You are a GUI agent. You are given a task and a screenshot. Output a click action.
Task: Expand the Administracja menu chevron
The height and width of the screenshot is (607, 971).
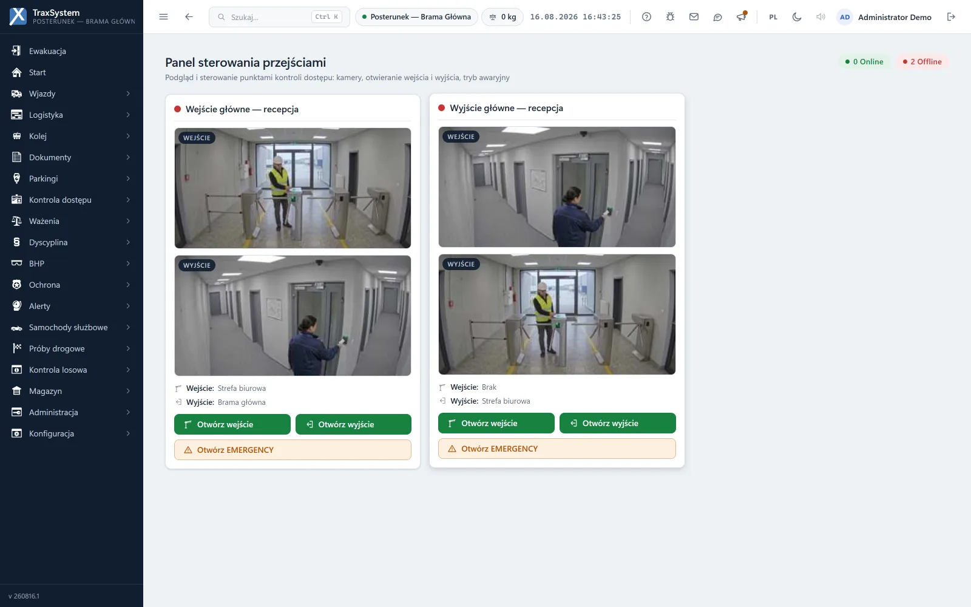[128, 412]
